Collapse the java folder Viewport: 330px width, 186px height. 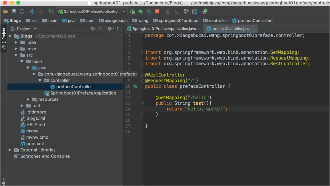click(x=28, y=68)
